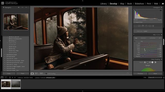Open Grid view from filmstrip icon
This screenshot has height=92, width=165.
point(10,77)
